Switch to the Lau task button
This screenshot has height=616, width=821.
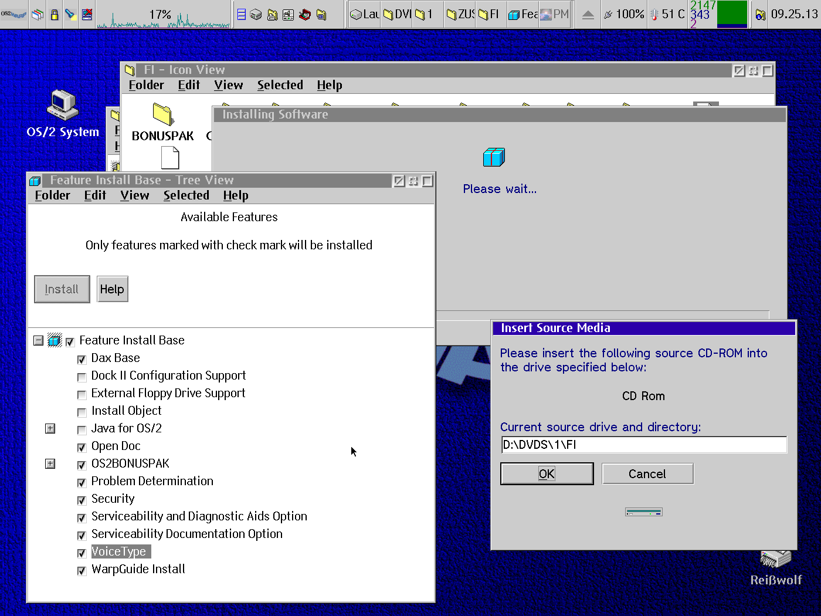coord(365,14)
